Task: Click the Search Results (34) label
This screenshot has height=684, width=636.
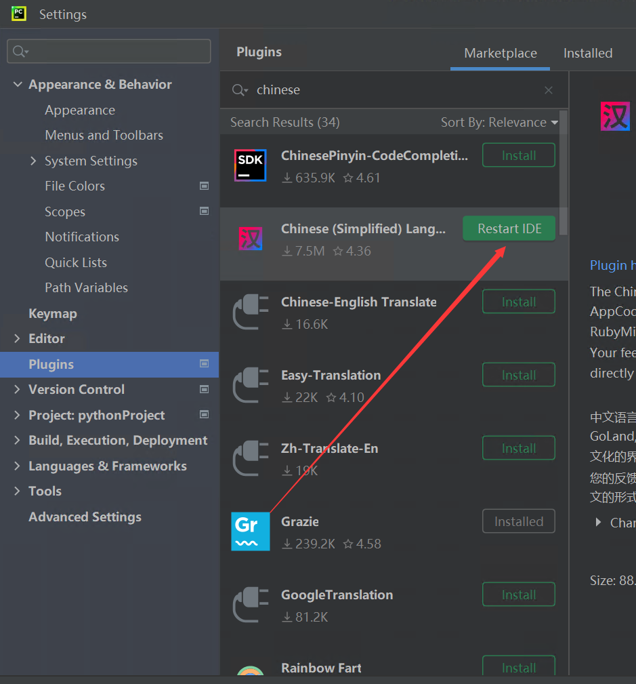Action: pos(284,122)
